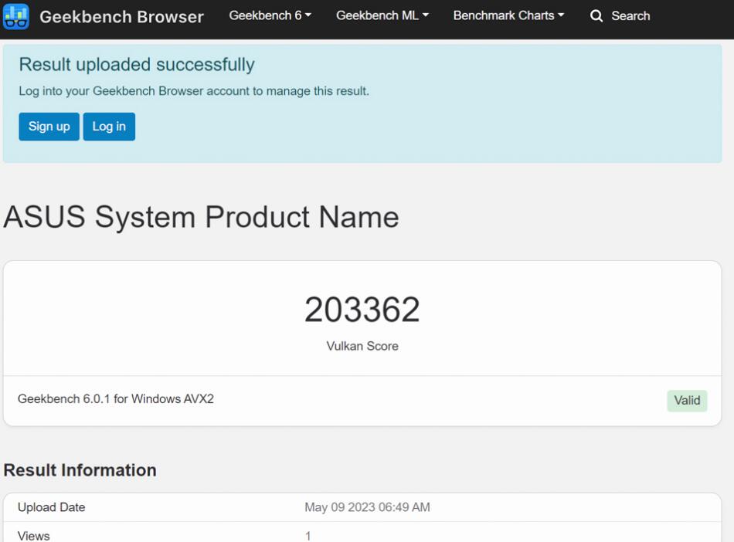
Task: Click the 203362 score number
Action: point(362,310)
